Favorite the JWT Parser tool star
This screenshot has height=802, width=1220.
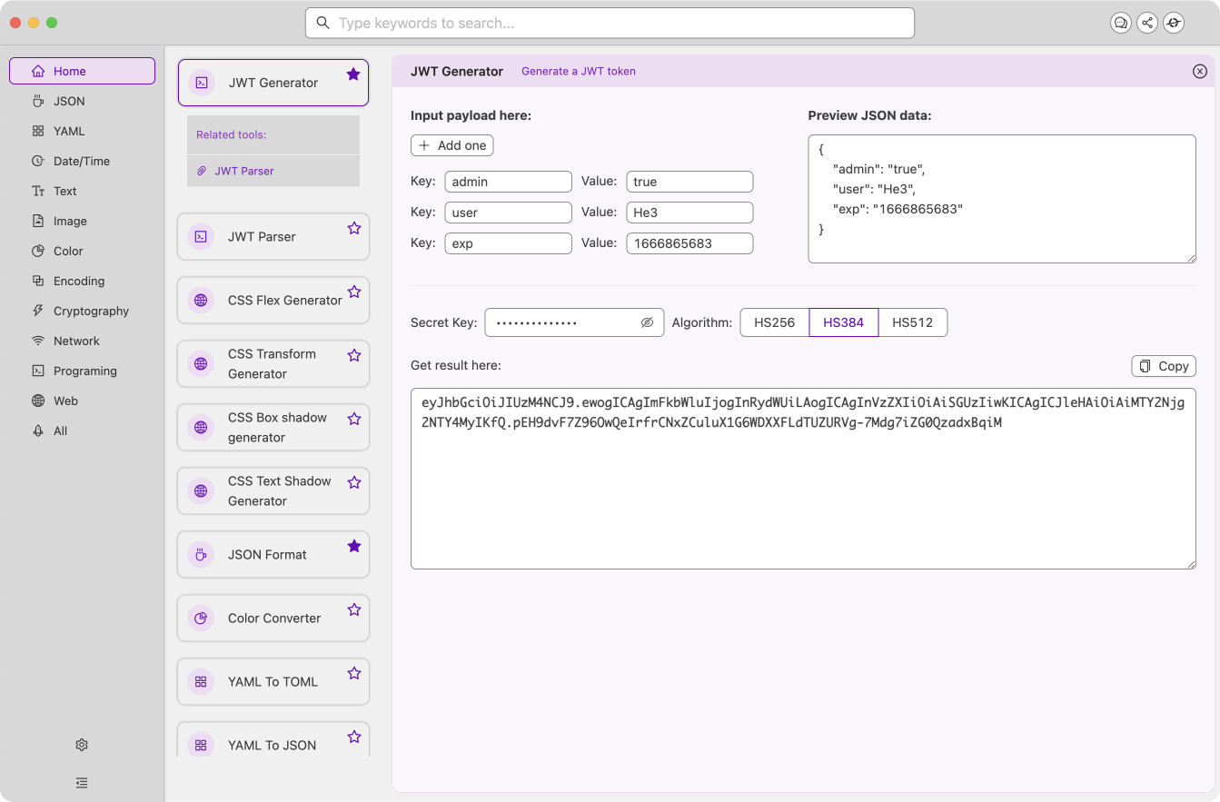[354, 229]
